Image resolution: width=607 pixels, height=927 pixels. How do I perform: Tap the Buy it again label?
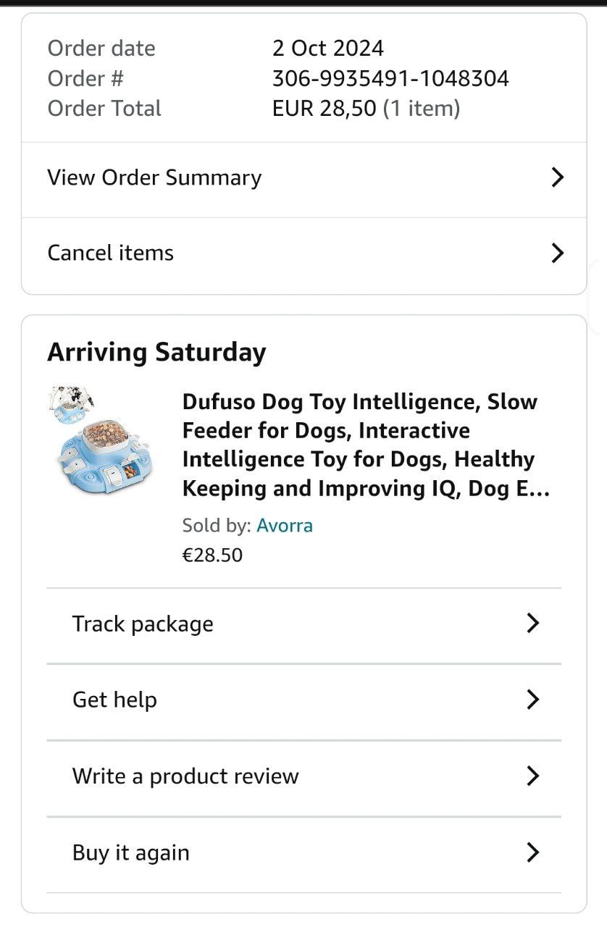click(131, 852)
